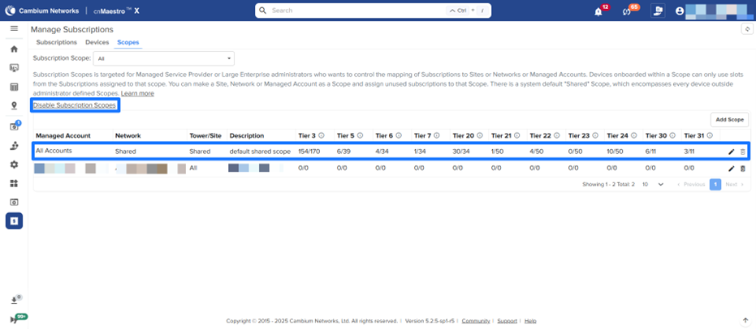Screen dimensions: 756x329
Task: Delete the second scope row
Action: click(x=742, y=169)
